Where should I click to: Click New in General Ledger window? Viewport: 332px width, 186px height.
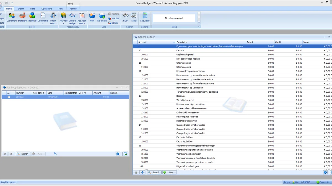pyautogui.click(x=169, y=172)
